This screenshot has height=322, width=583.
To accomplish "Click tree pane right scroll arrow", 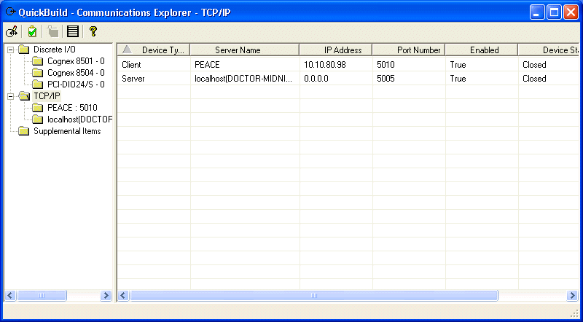I will (x=106, y=296).
